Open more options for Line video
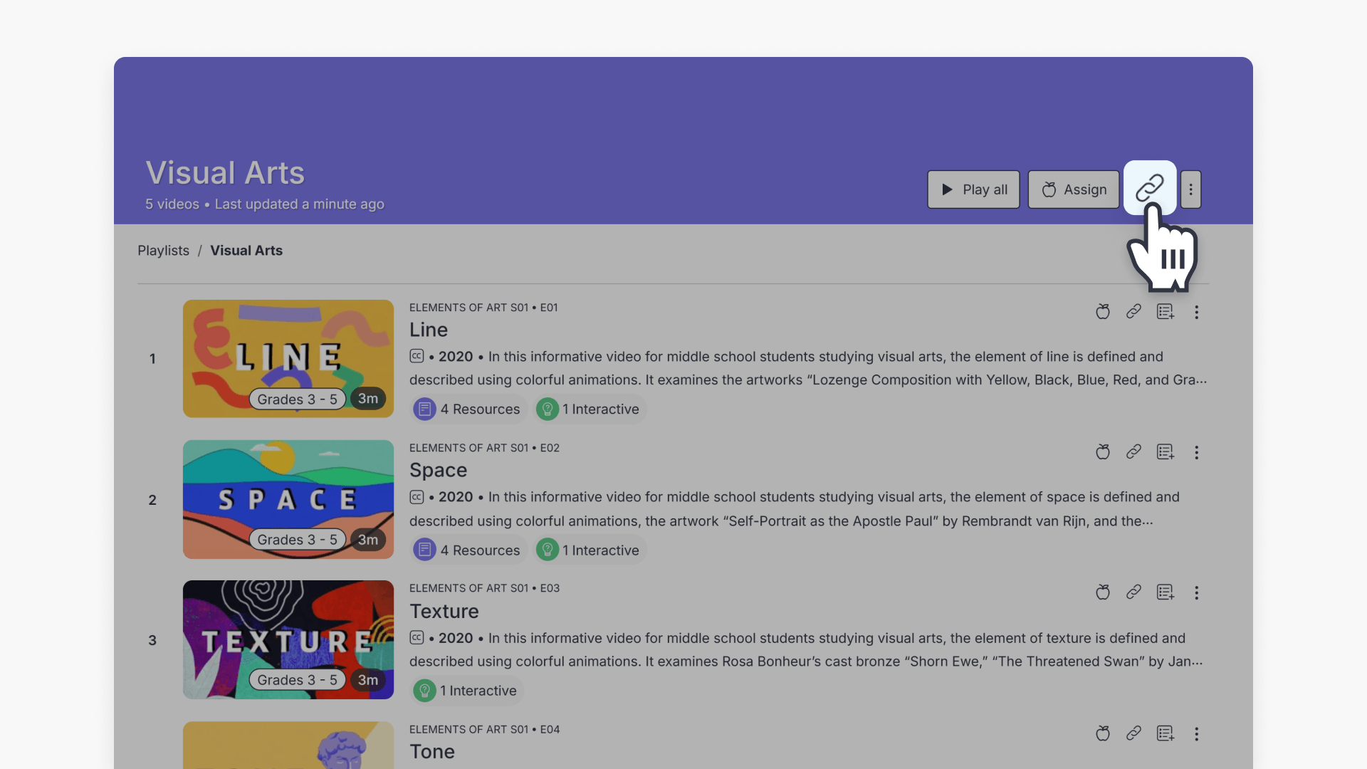This screenshot has height=769, width=1367. coord(1196,312)
